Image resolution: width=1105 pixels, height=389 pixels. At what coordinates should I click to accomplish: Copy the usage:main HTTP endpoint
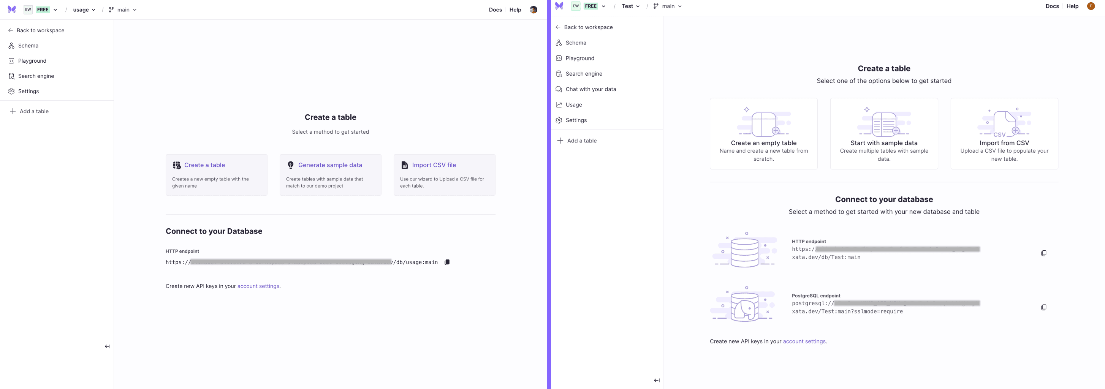coord(447,262)
